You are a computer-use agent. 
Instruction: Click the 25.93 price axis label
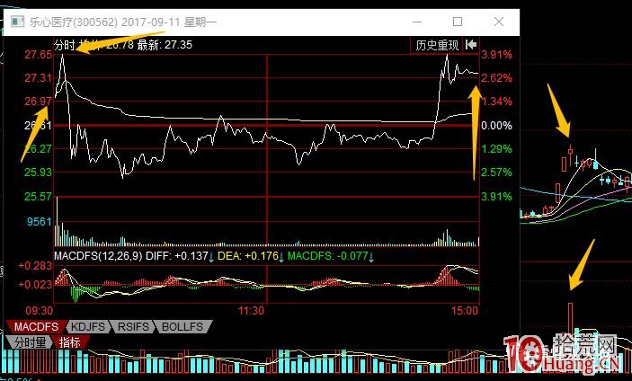click(39, 173)
